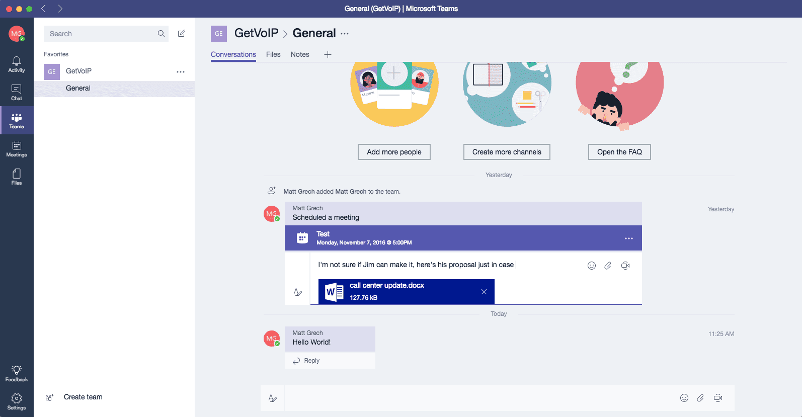Switch to the Notes tab
802x417 pixels.
point(300,54)
